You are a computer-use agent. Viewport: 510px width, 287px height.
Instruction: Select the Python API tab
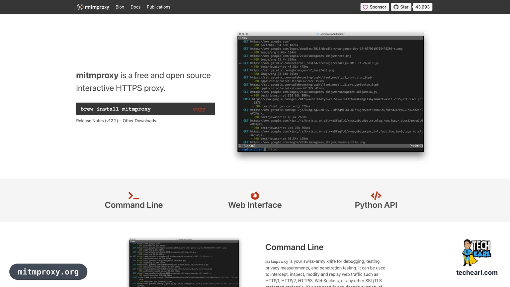coord(376,205)
